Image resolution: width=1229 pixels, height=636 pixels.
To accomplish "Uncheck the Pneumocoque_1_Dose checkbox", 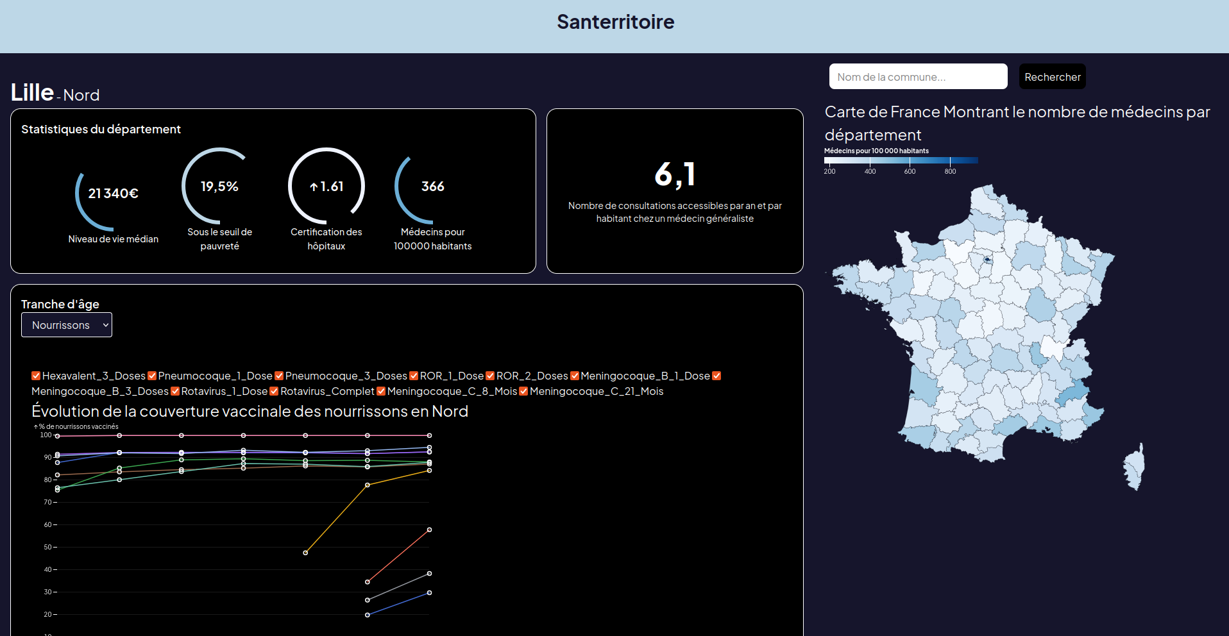I will [x=152, y=376].
